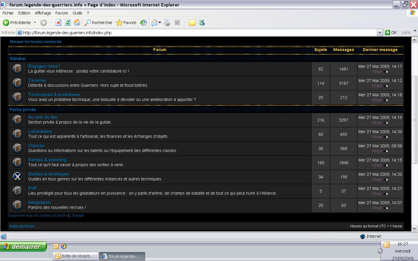Expand the Précédente back history dropdown arrow

pos(35,23)
